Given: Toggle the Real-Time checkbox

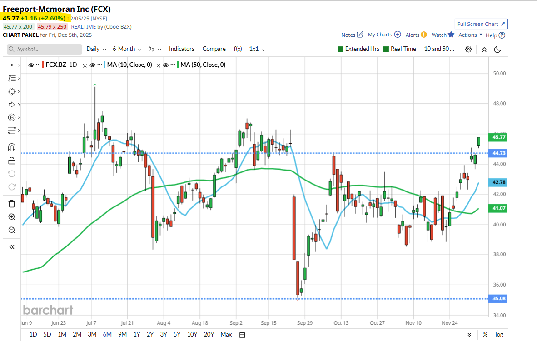Looking at the screenshot, I should click(x=386, y=49).
